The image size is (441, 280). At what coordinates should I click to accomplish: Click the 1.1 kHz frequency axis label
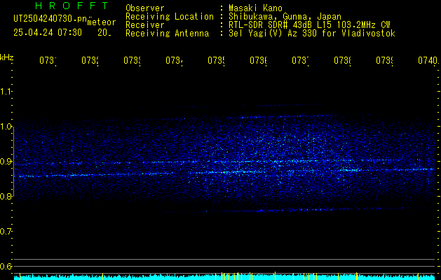pos(6,92)
